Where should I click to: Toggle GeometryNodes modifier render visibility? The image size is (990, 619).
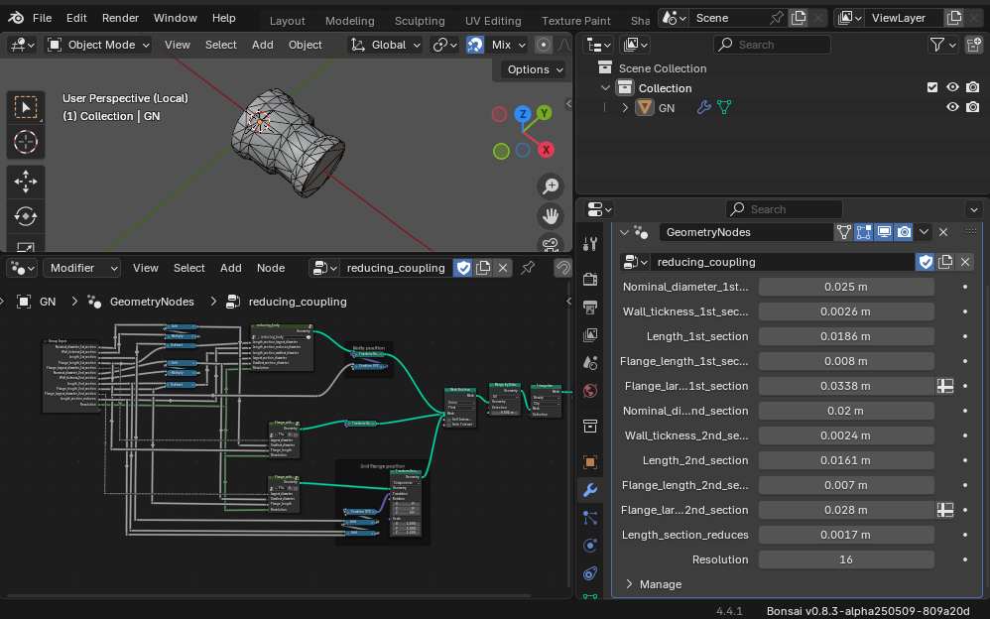point(904,232)
